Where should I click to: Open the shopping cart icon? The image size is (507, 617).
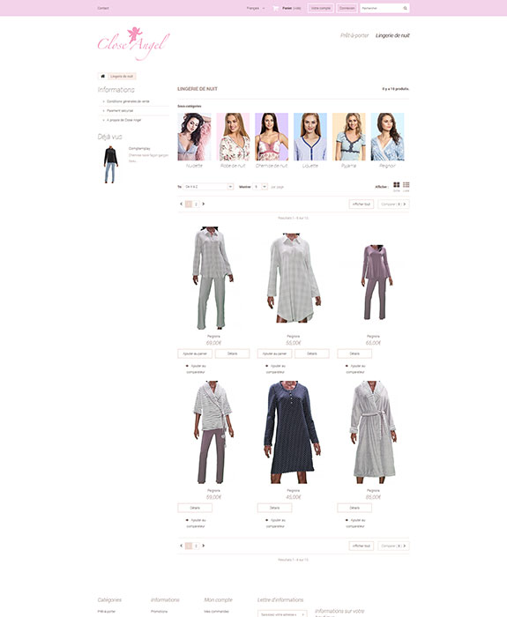pos(275,8)
